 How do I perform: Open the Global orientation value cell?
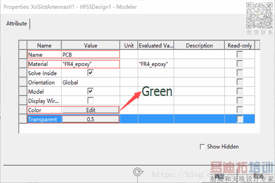click(x=91, y=82)
